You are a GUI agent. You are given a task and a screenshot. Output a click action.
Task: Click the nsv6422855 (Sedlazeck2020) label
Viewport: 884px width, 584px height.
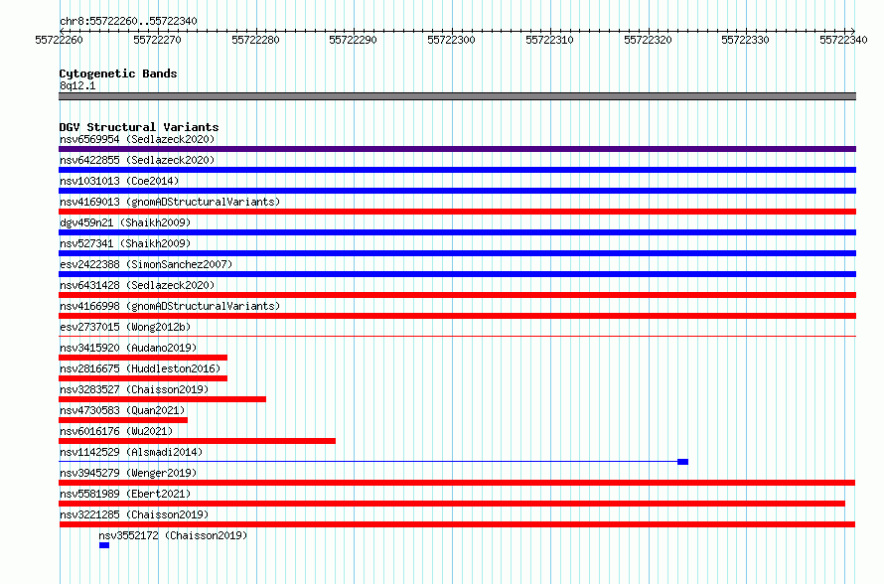click(x=137, y=160)
